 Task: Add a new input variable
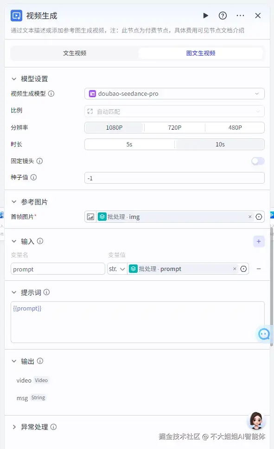(259, 241)
